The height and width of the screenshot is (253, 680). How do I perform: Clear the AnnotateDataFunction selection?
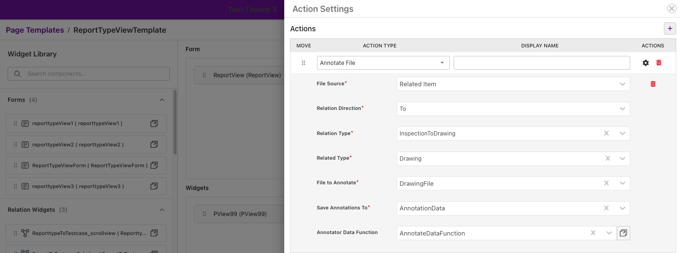click(x=593, y=233)
